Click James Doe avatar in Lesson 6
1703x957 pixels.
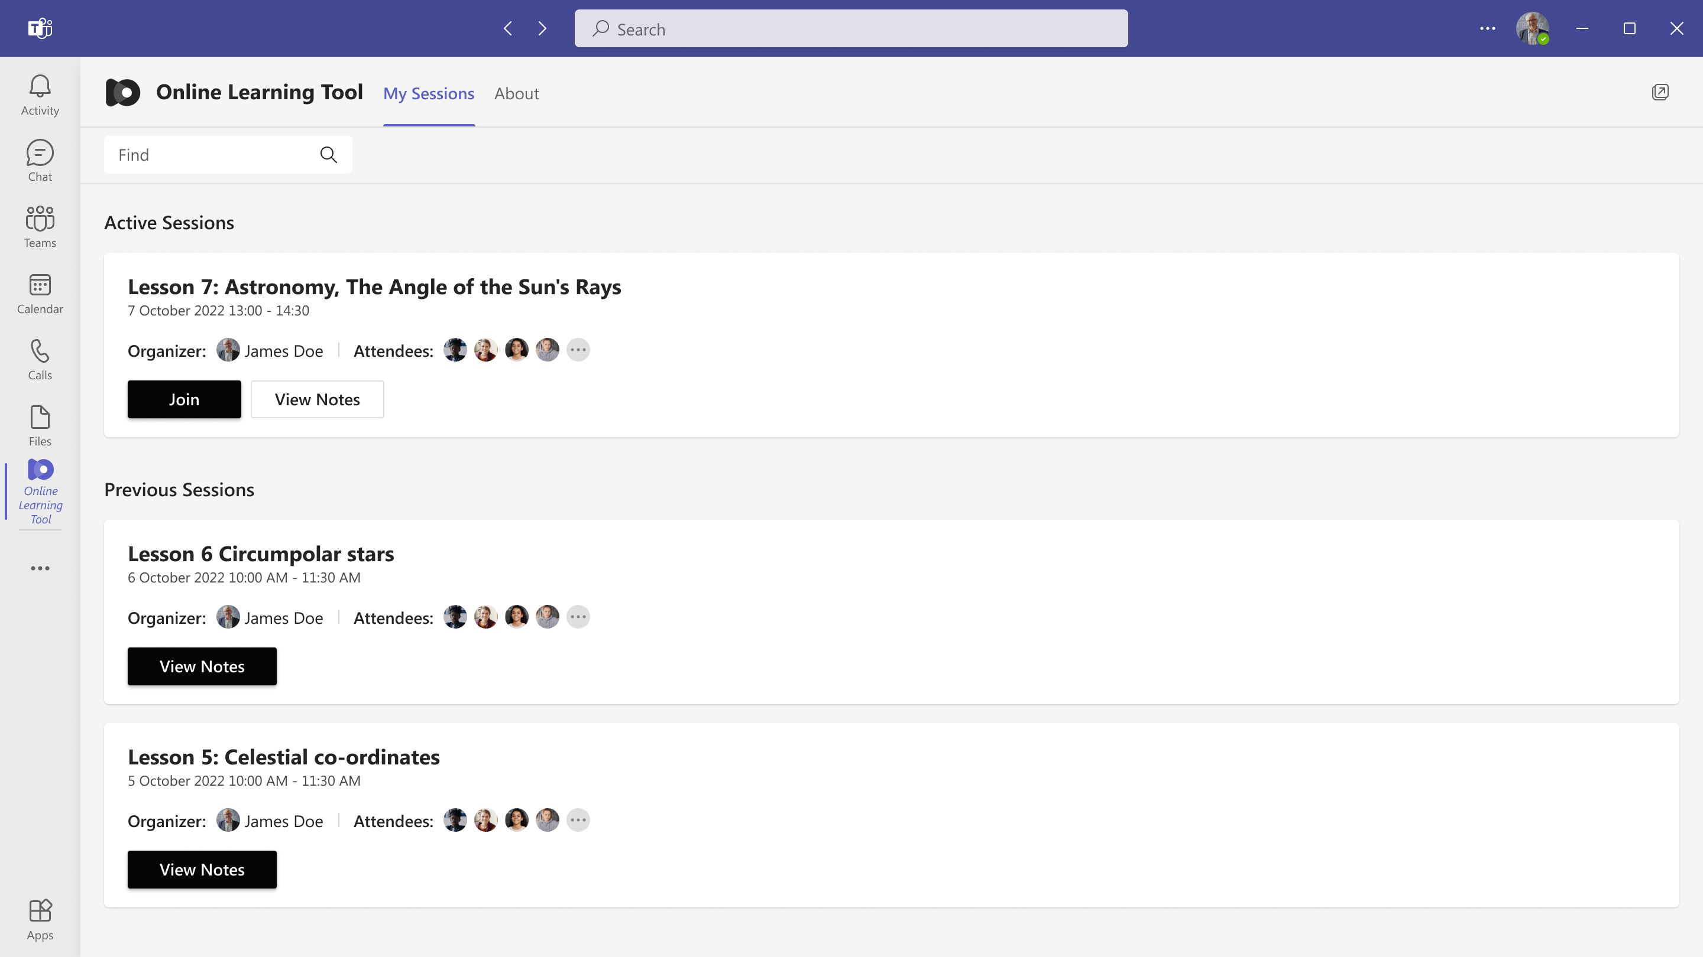[228, 617]
